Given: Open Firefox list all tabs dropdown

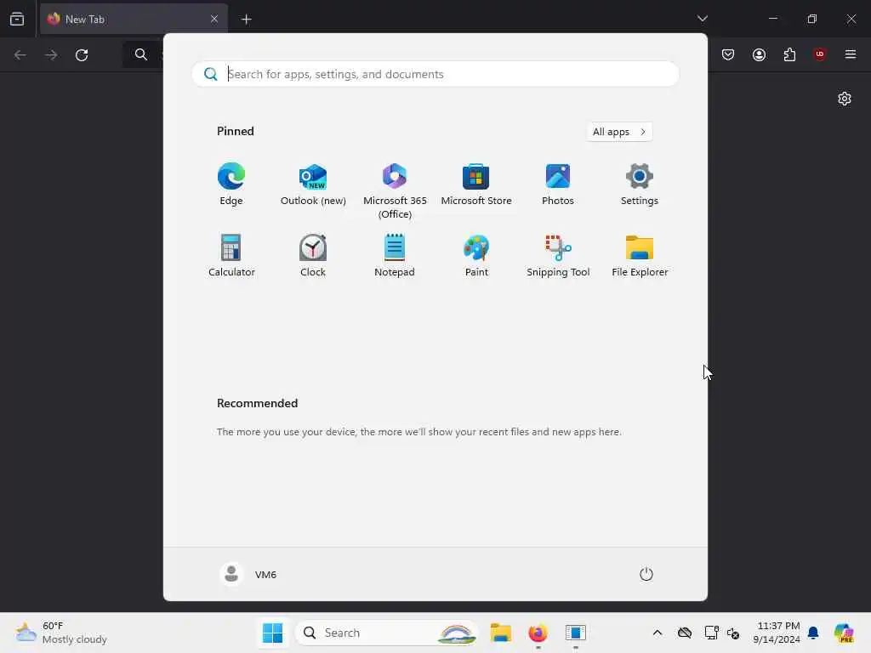Looking at the screenshot, I should pos(702,19).
